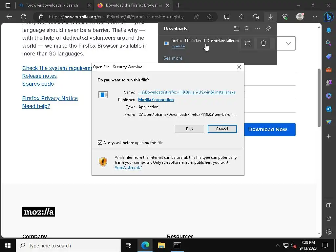Click See more in Downloads panel
Screen dimensions: 336x252
click(x=173, y=58)
